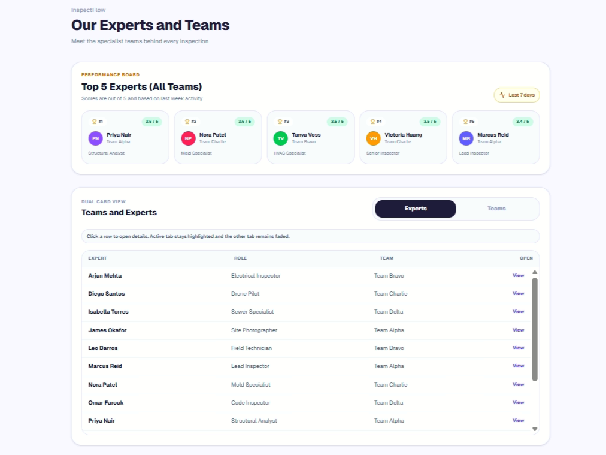Open the Last 7 days filter
The width and height of the screenshot is (606, 455).
tap(517, 95)
